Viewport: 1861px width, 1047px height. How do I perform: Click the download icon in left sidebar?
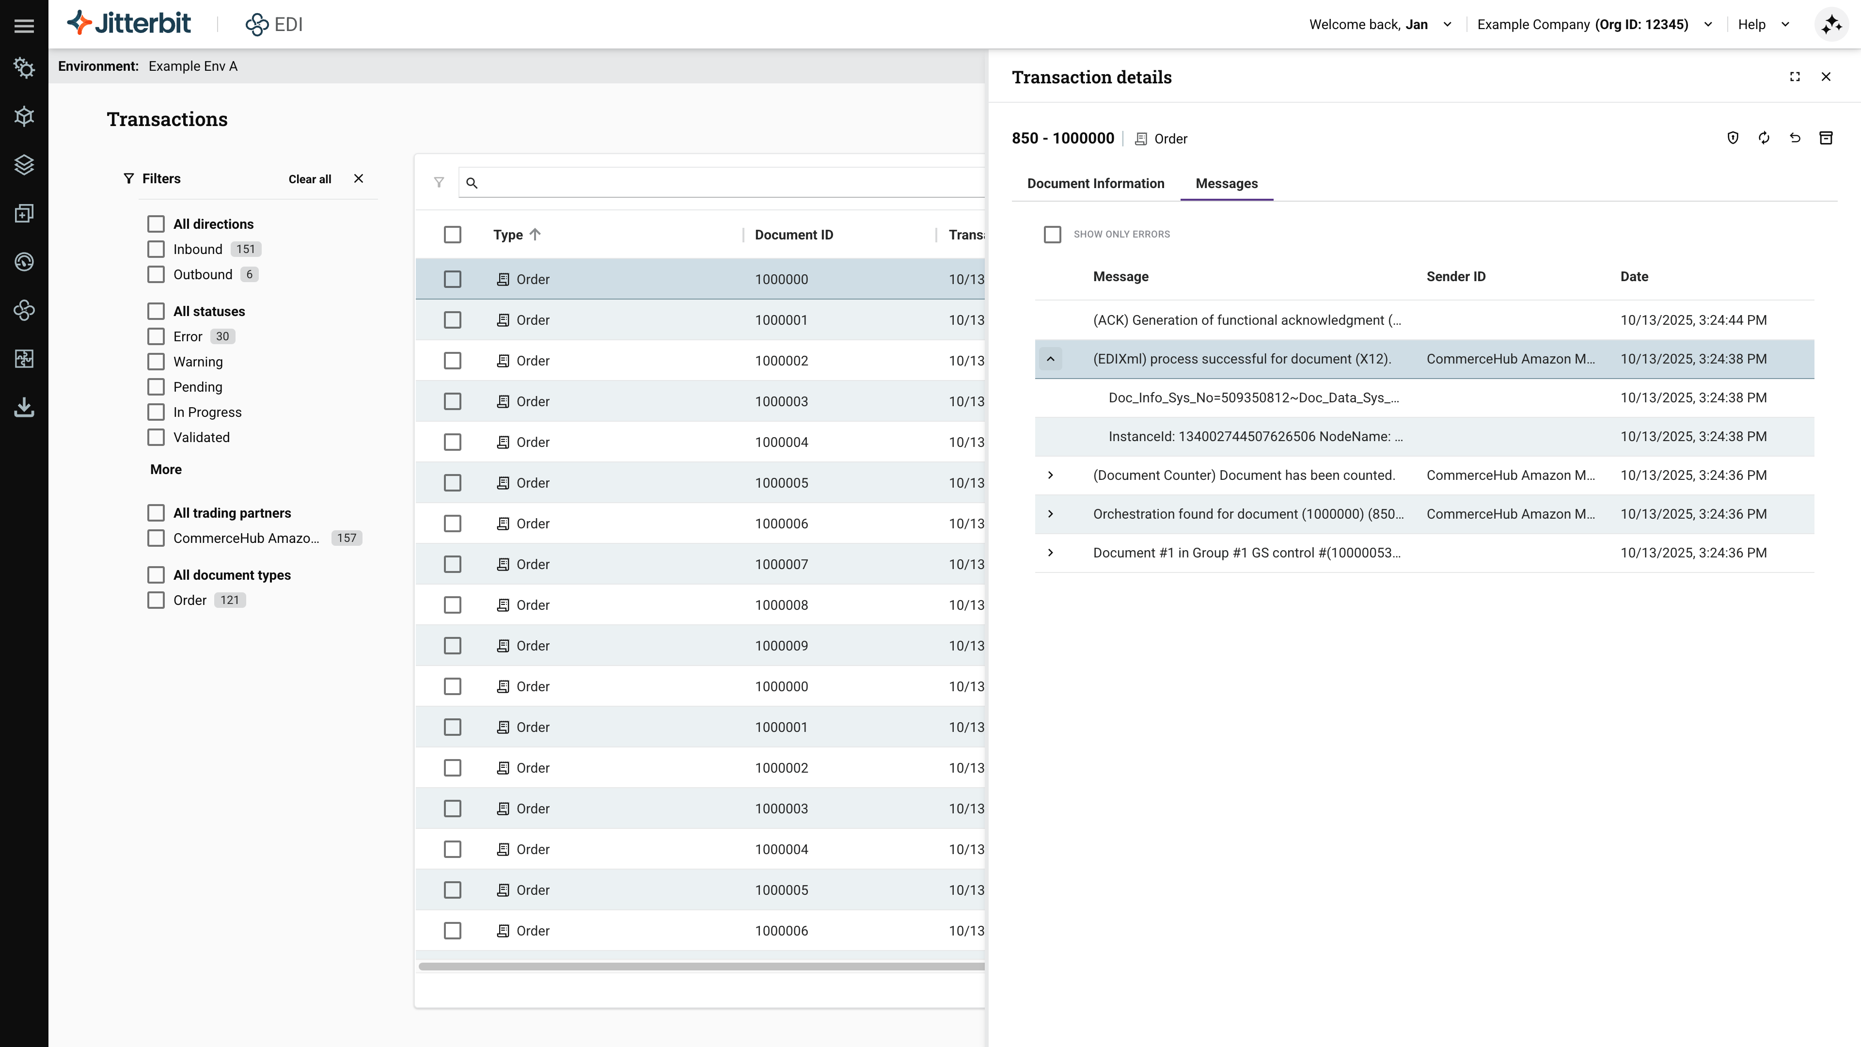pyautogui.click(x=24, y=408)
